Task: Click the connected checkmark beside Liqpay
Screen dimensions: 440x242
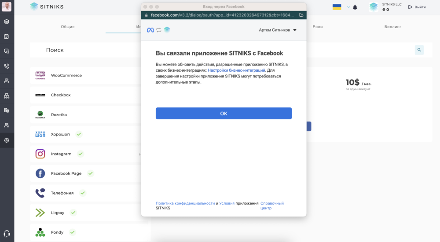Action: pos(73,213)
